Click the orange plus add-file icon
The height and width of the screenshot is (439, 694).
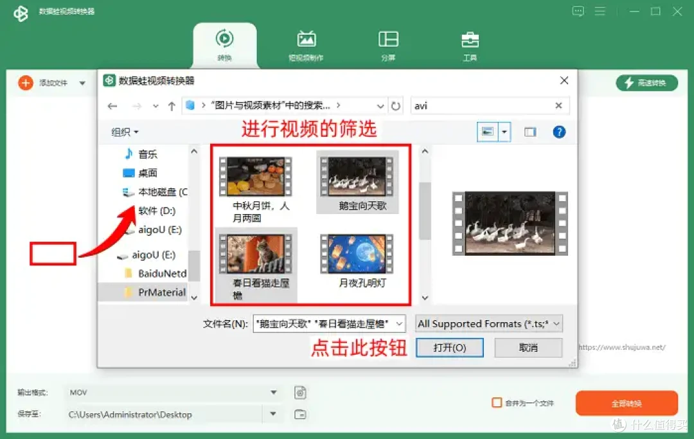26,83
